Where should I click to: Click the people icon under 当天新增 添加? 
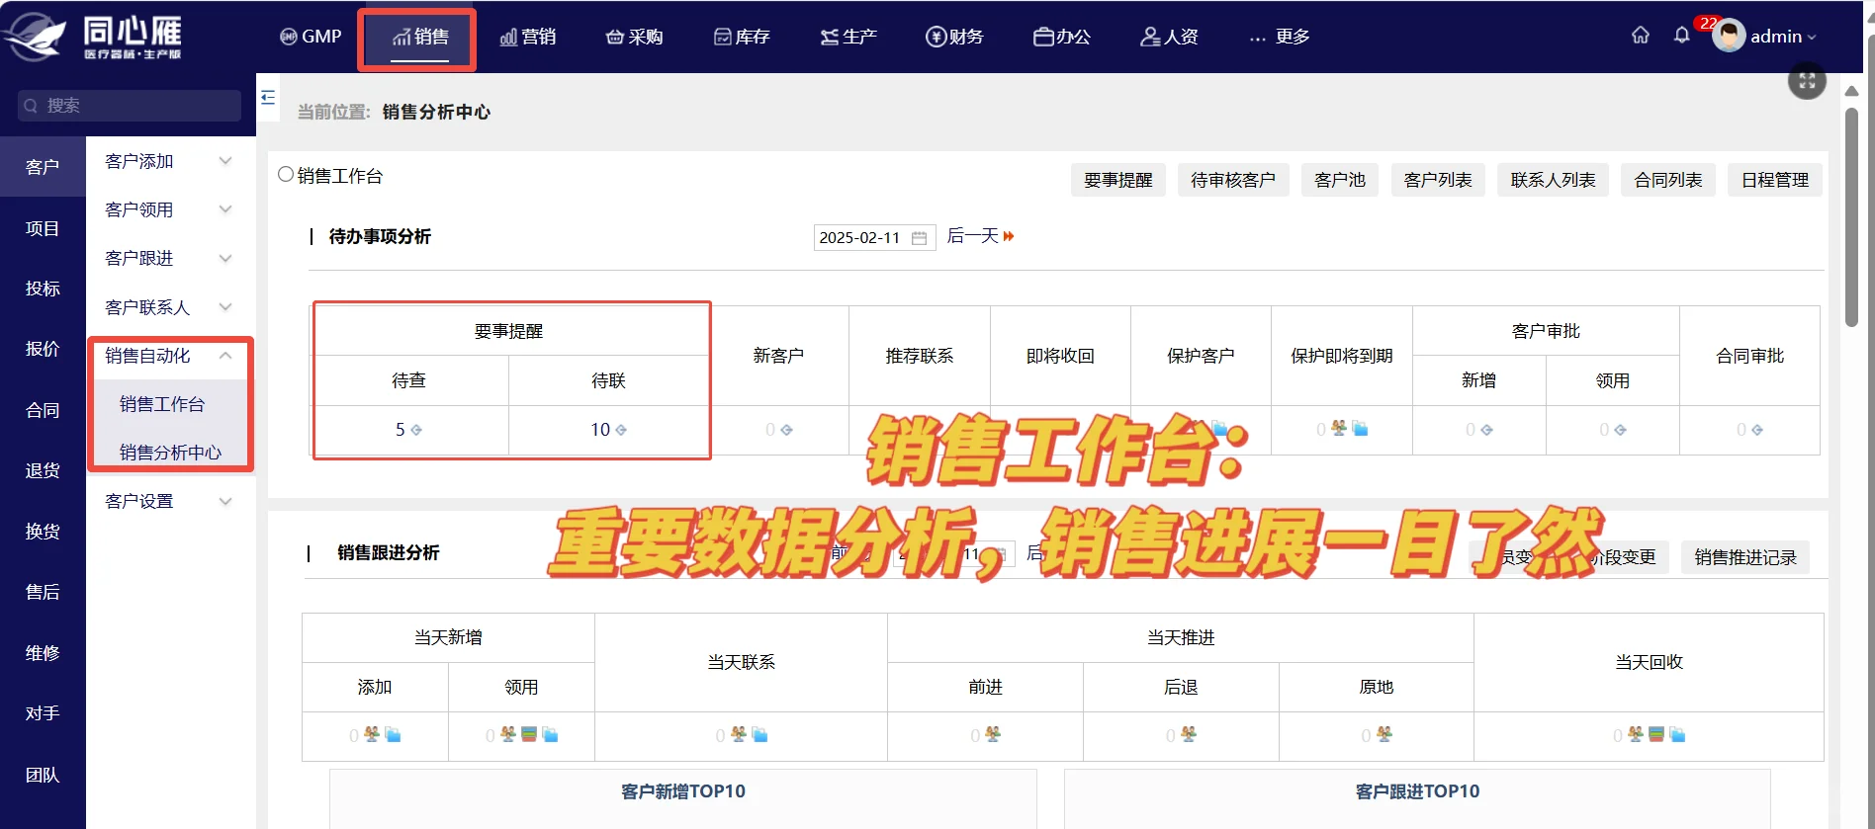click(372, 734)
